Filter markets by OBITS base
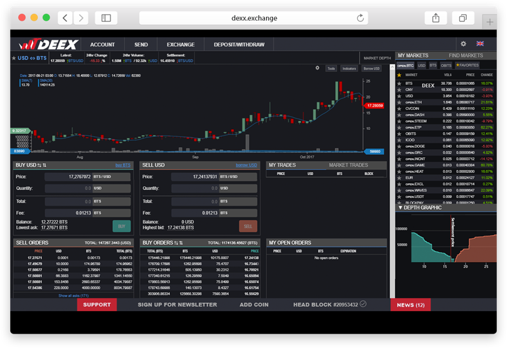The width and height of the screenshot is (507, 348). tap(446, 65)
